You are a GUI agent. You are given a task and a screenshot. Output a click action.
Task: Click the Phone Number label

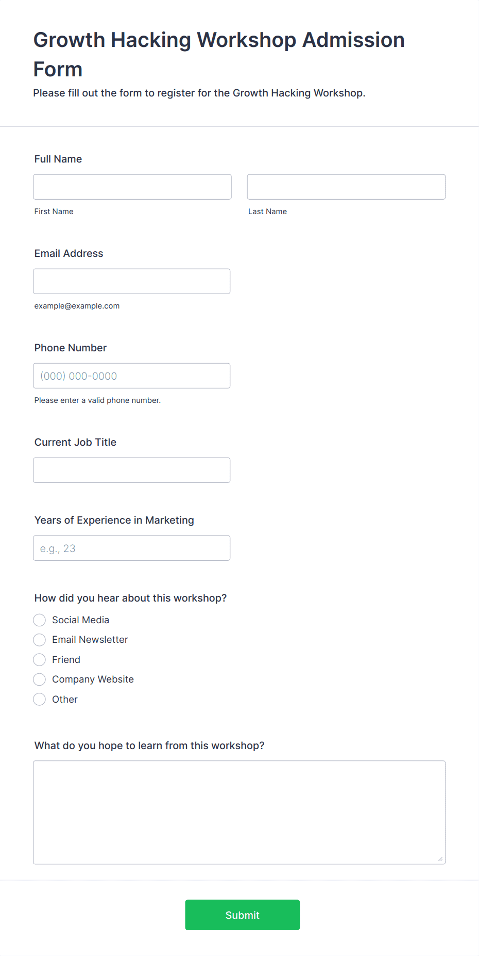[71, 348]
